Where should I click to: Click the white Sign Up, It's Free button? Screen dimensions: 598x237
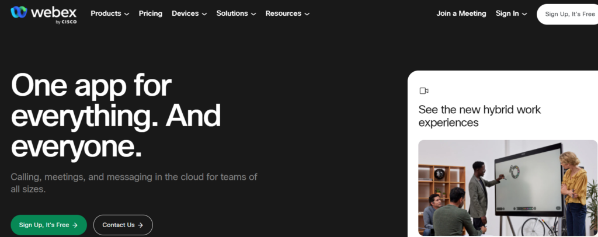(568, 14)
